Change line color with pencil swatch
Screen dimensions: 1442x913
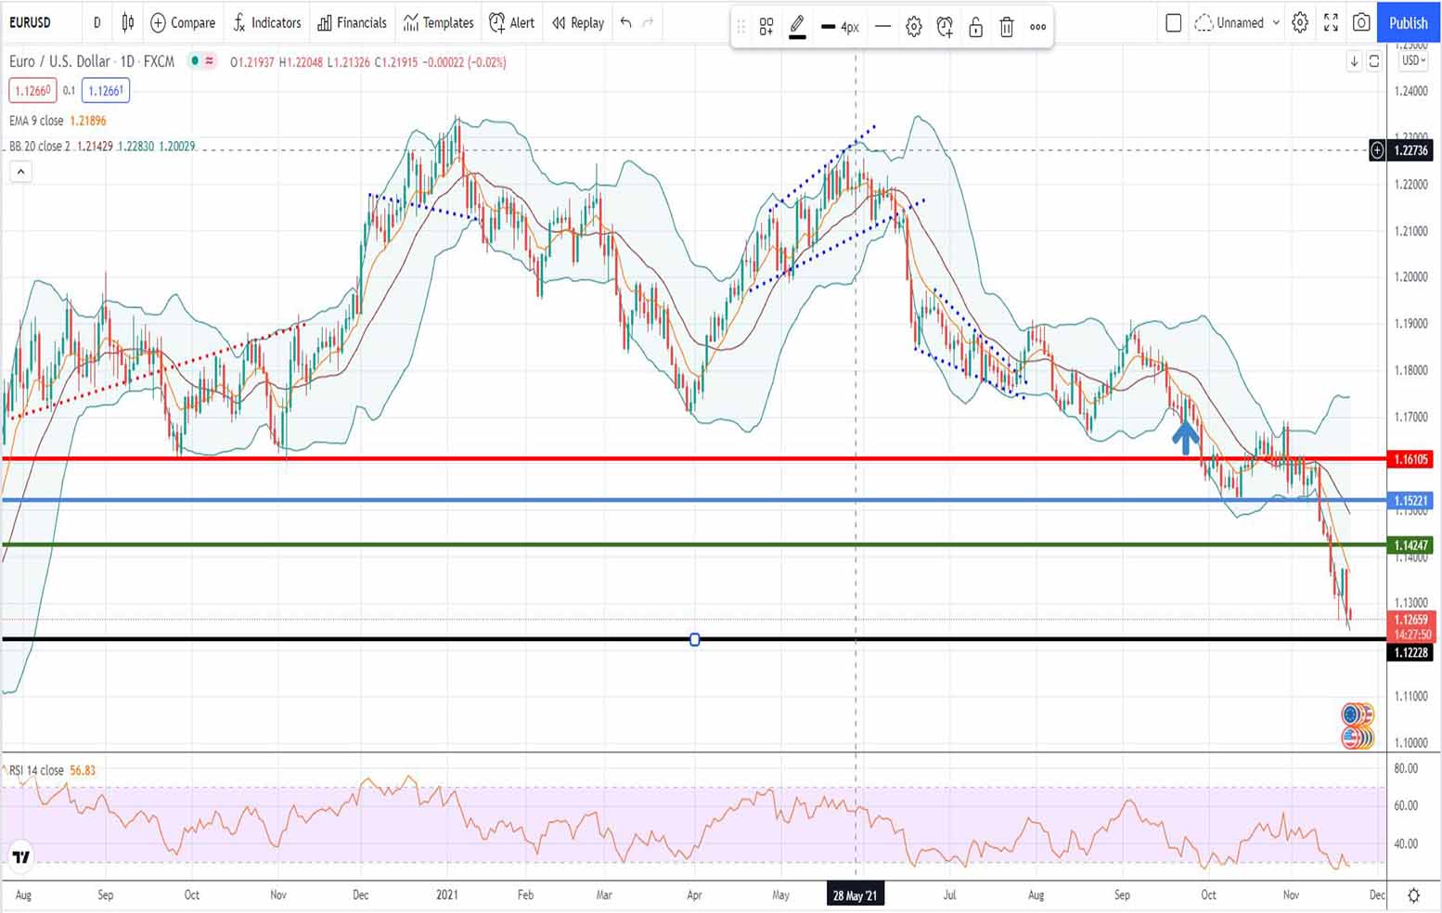[797, 27]
